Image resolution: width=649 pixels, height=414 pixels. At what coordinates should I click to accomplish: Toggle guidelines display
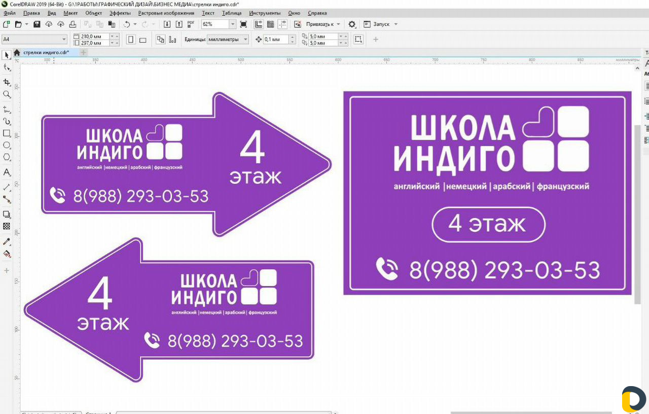click(x=282, y=24)
